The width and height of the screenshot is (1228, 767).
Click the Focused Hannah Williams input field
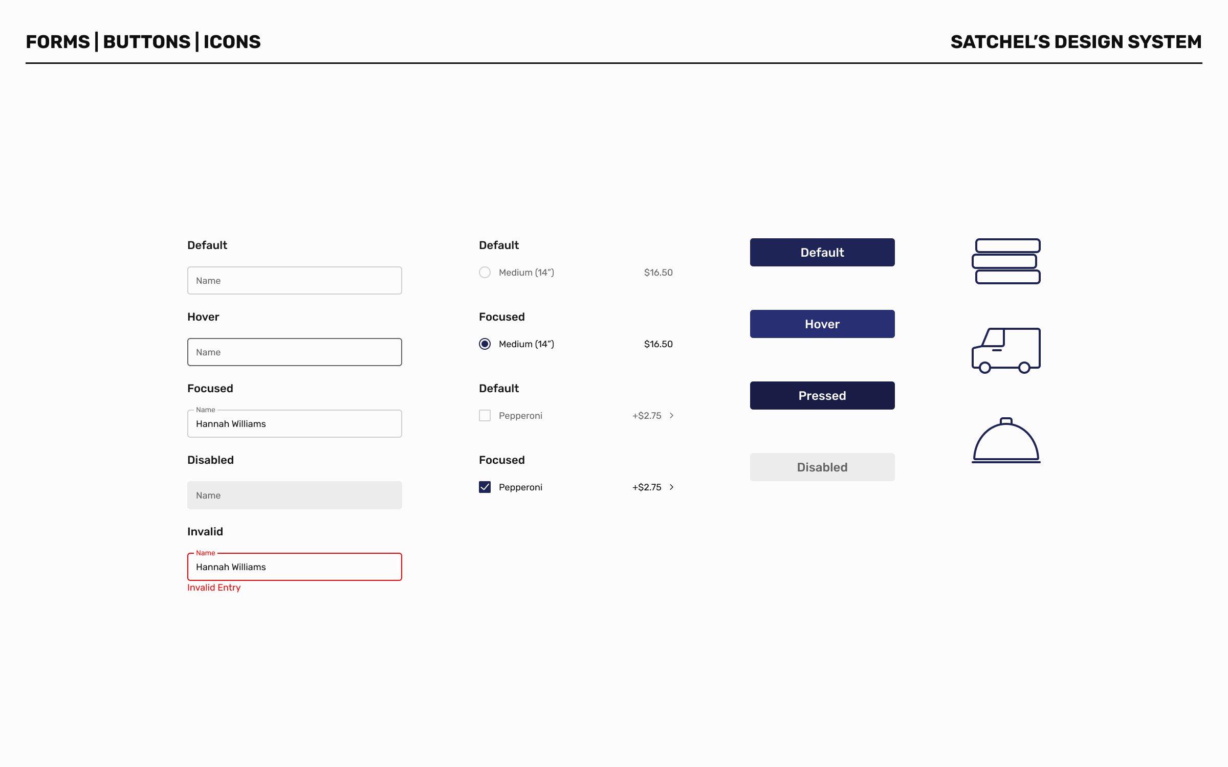[294, 424]
